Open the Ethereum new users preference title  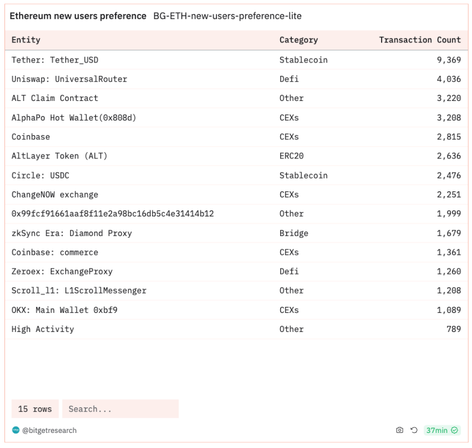click(78, 16)
